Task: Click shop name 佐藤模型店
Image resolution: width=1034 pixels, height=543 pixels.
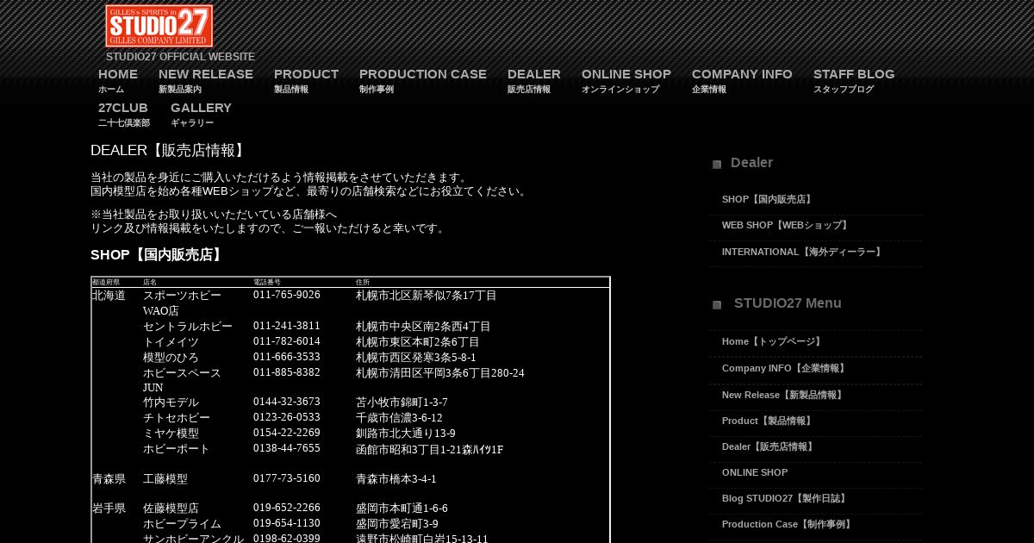Action: [x=171, y=509]
